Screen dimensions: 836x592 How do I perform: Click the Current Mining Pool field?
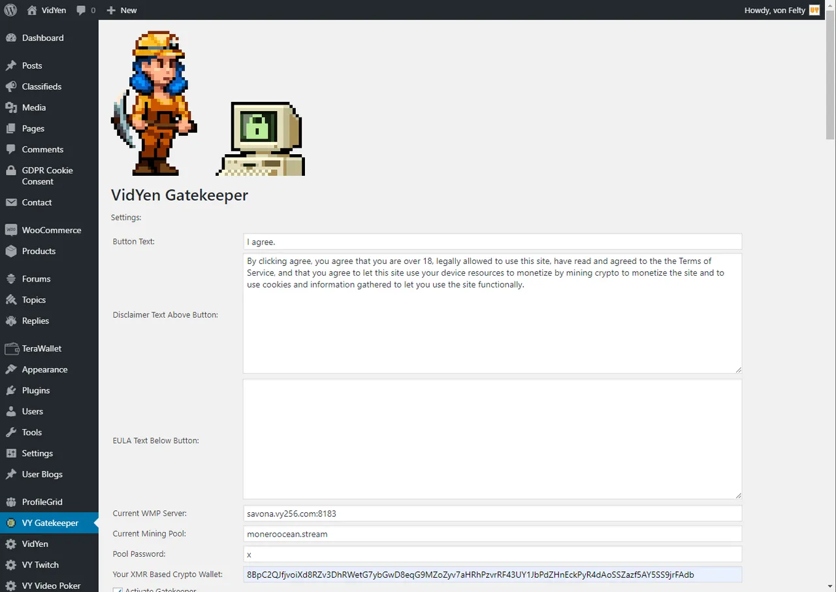click(492, 534)
